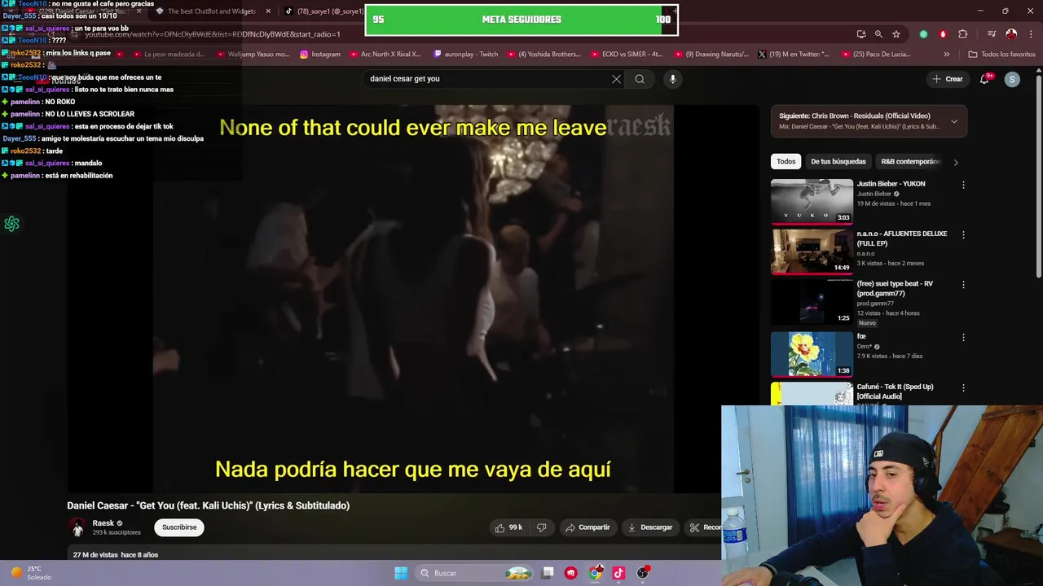
Task: Open the Chrome profile avatar
Action: click(1011, 34)
